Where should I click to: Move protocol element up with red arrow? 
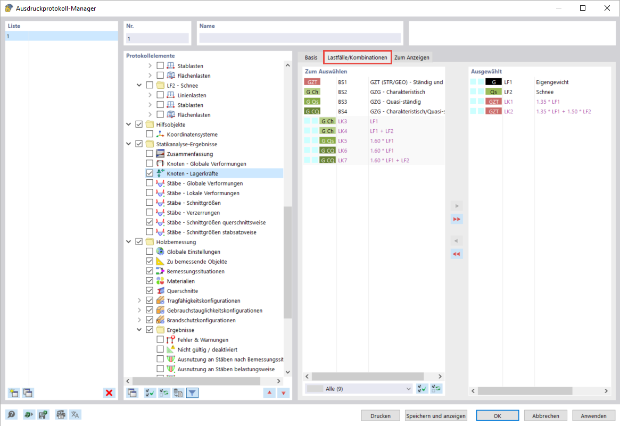(269, 393)
